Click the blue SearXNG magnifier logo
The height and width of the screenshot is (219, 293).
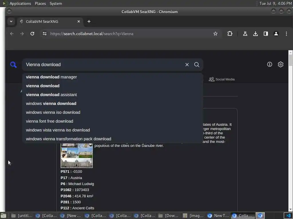coord(13,65)
